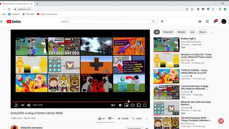Open I Survived 500 Days video
The height and width of the screenshot is (129, 229).
click(x=195, y=87)
